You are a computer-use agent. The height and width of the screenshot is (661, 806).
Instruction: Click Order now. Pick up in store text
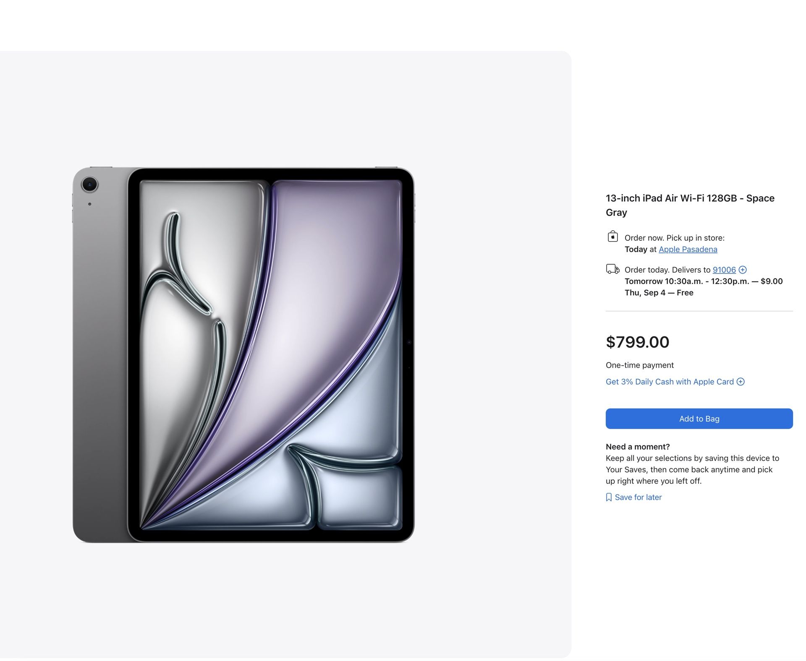pyautogui.click(x=674, y=238)
